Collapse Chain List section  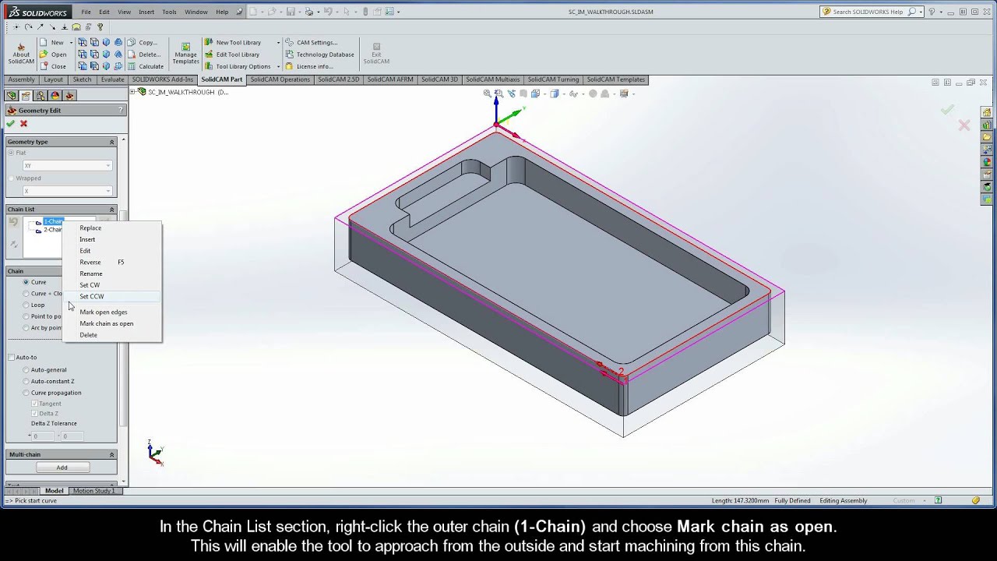click(111, 210)
